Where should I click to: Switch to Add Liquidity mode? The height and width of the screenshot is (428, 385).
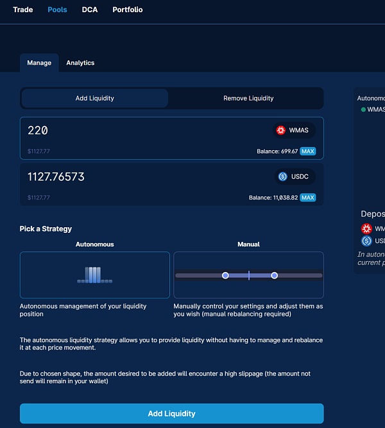click(95, 98)
